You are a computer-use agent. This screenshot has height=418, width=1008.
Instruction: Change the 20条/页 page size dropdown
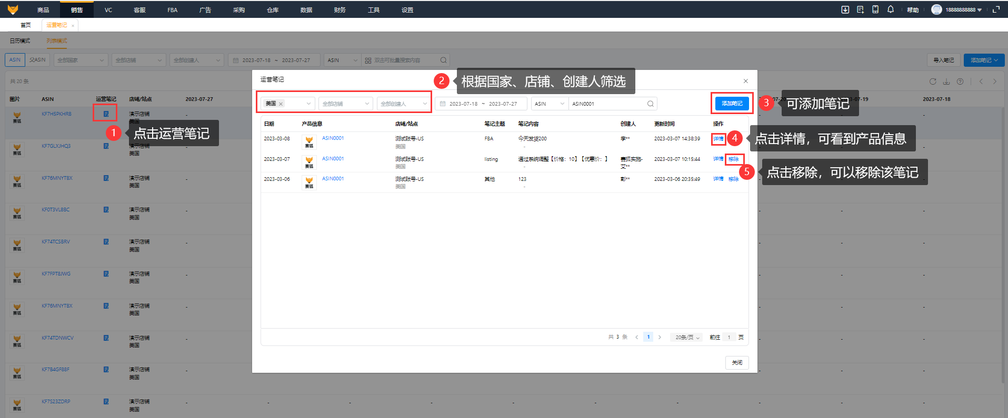(x=686, y=337)
